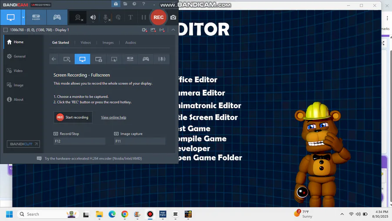This screenshot has width=392, height=221.
Task: Open Google Chrome from taskbar
Action: pyautogui.click(x=125, y=214)
